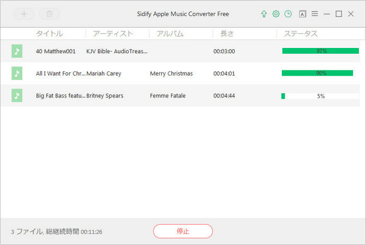366x245 pixels.
Task: Click the 5% progress bar
Action: click(x=320, y=96)
